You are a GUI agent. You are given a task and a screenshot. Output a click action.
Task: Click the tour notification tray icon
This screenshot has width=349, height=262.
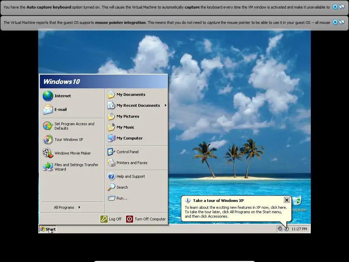click(x=287, y=229)
